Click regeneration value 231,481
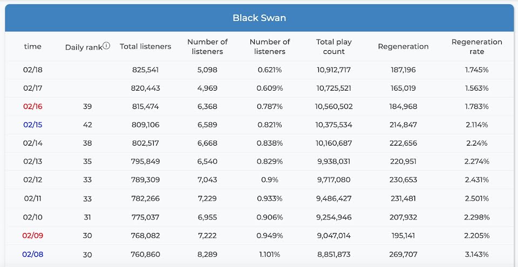Image resolution: width=518 pixels, height=267 pixels. 403,198
